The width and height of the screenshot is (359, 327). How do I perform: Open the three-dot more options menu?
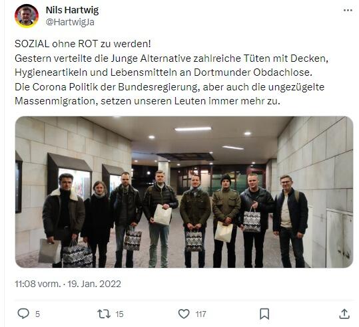click(348, 10)
